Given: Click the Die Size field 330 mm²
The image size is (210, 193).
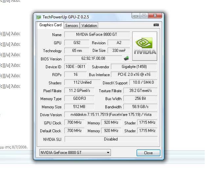Looking at the screenshot, I should [x=119, y=51].
